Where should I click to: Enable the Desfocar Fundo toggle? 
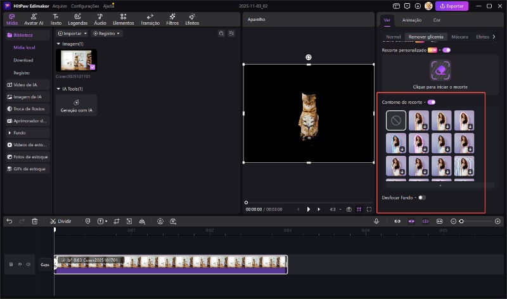coord(421,198)
